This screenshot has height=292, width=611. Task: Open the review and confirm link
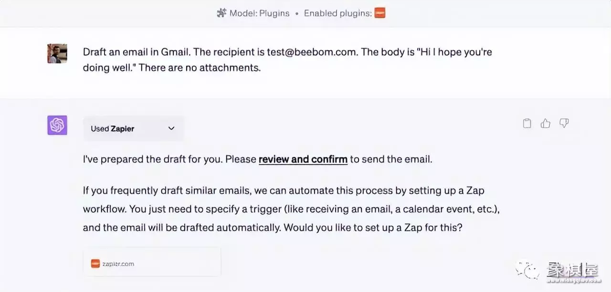click(x=303, y=159)
